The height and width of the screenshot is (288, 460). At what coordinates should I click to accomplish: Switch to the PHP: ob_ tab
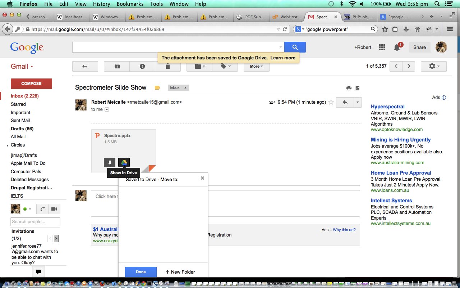(359, 17)
